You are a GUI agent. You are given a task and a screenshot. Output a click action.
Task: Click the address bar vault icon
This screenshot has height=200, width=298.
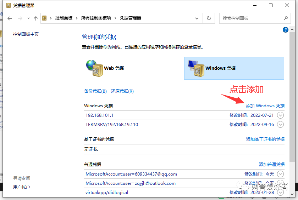(x=45, y=18)
